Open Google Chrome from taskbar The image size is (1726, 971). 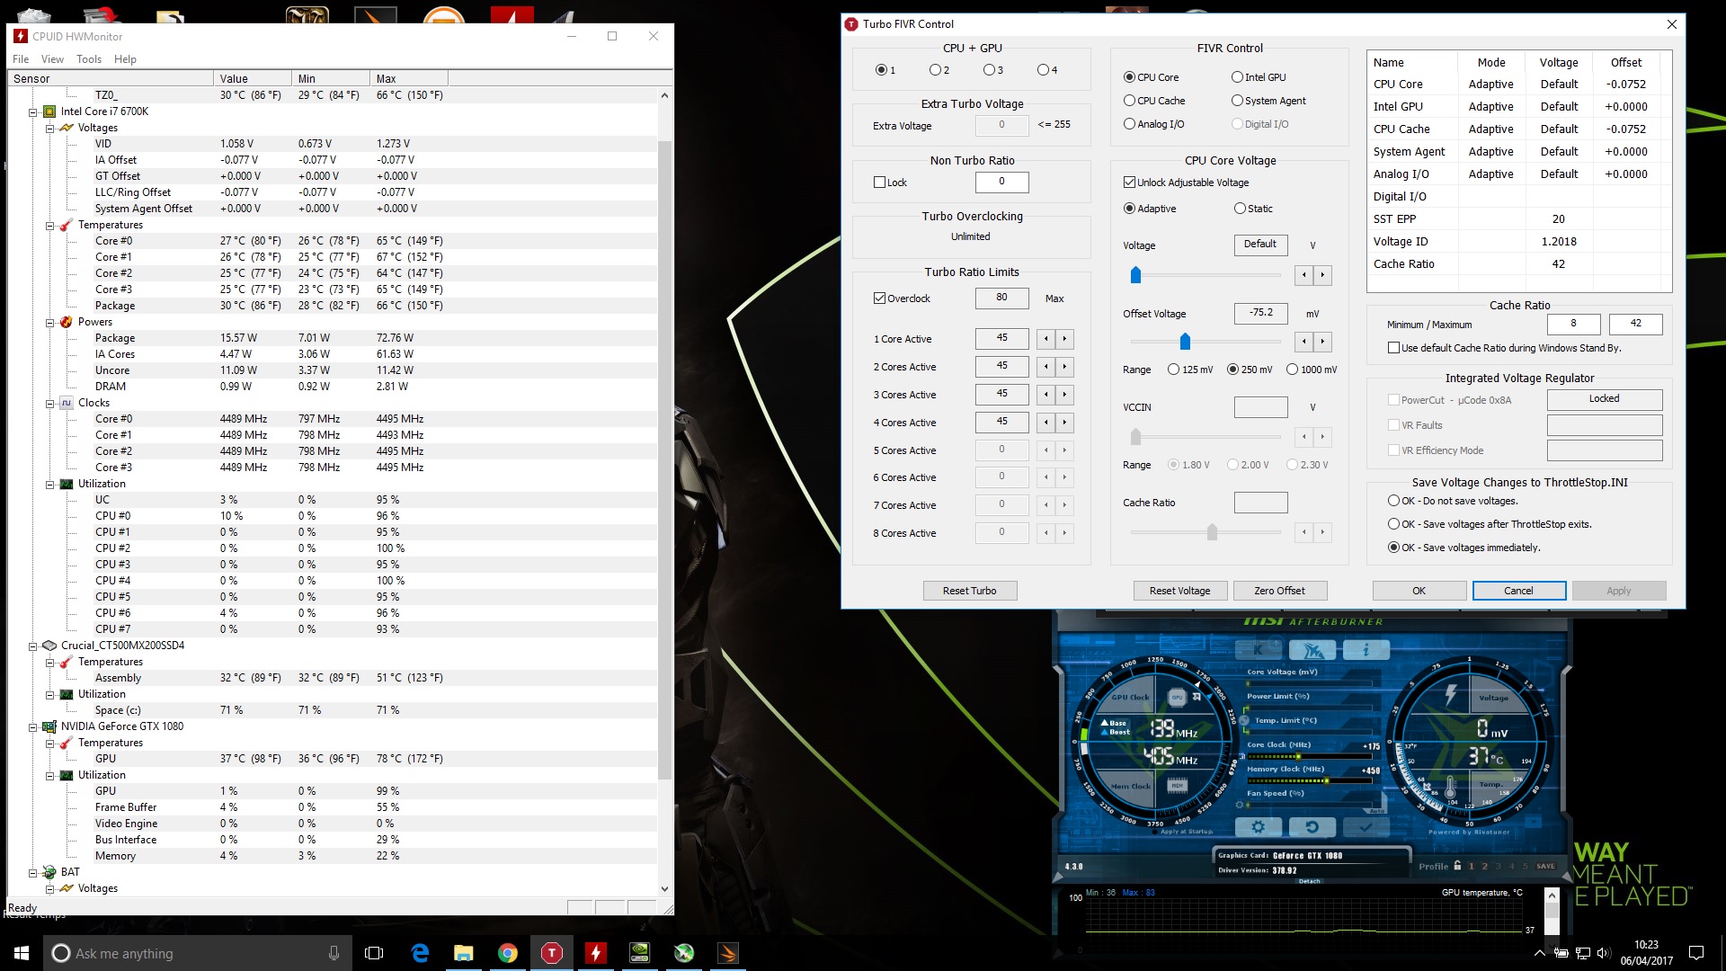[x=508, y=953]
